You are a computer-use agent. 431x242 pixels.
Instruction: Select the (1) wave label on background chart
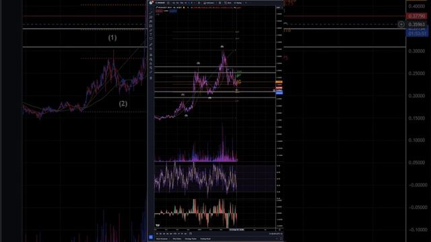pos(112,38)
